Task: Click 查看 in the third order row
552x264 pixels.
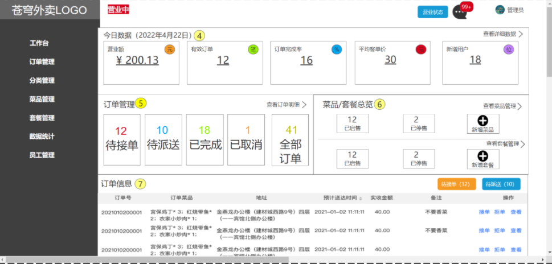Action: point(516,250)
